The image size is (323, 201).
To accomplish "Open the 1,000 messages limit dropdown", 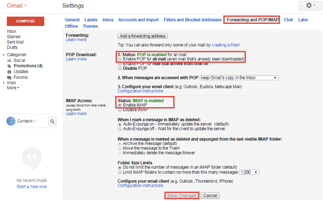I will (249, 172).
